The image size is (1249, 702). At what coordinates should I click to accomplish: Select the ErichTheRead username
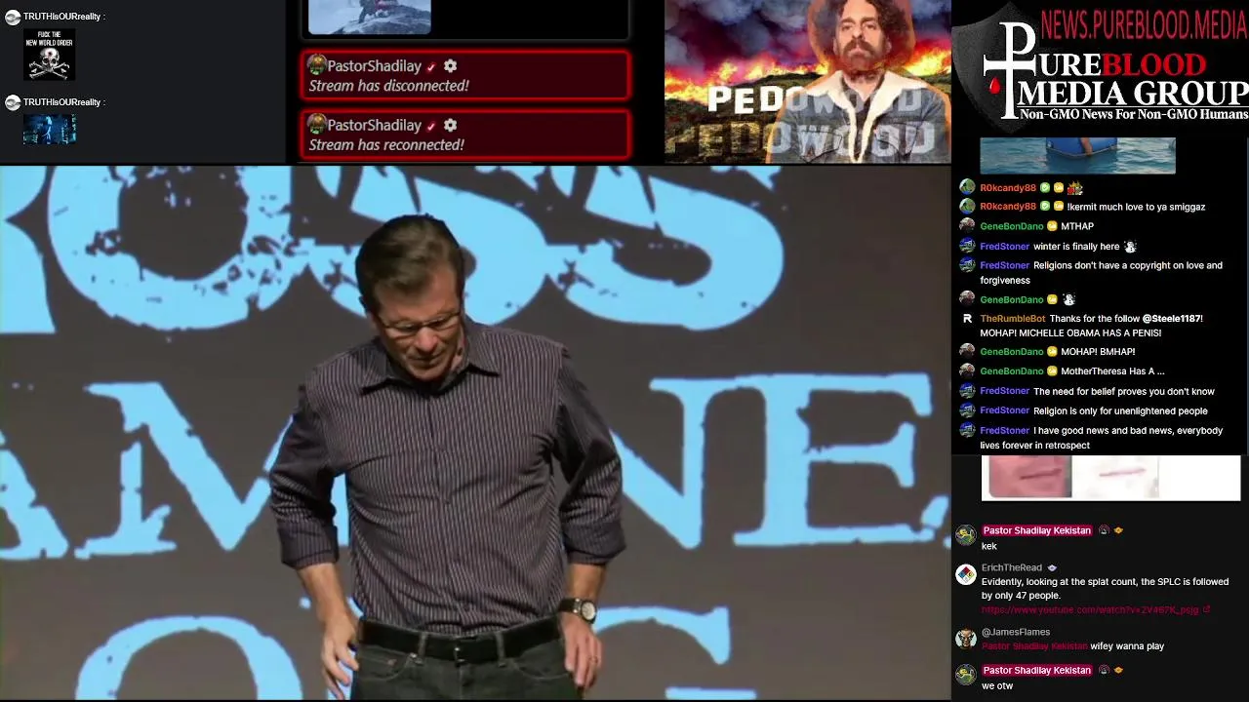pos(1012,567)
